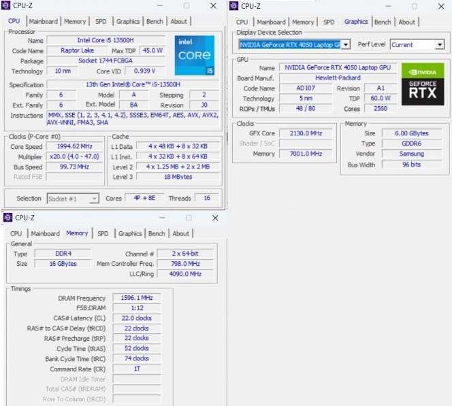
Task: Open Graphics tab in the Memory window
Action: pos(130,233)
